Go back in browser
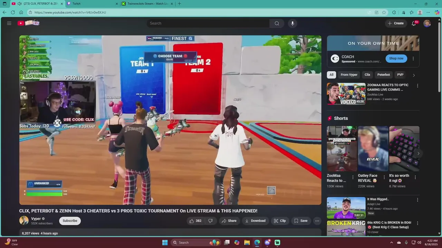442x248 pixels. (x=4, y=12)
